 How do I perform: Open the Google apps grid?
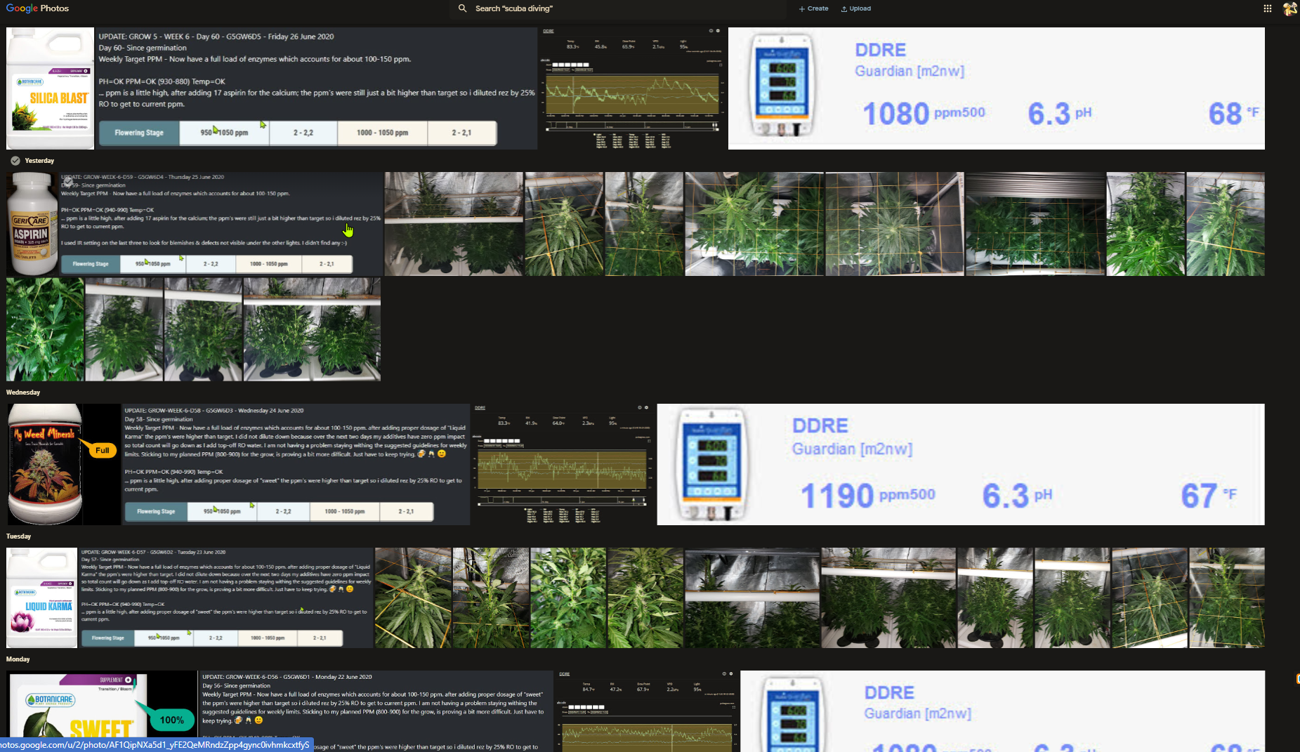click(x=1267, y=8)
